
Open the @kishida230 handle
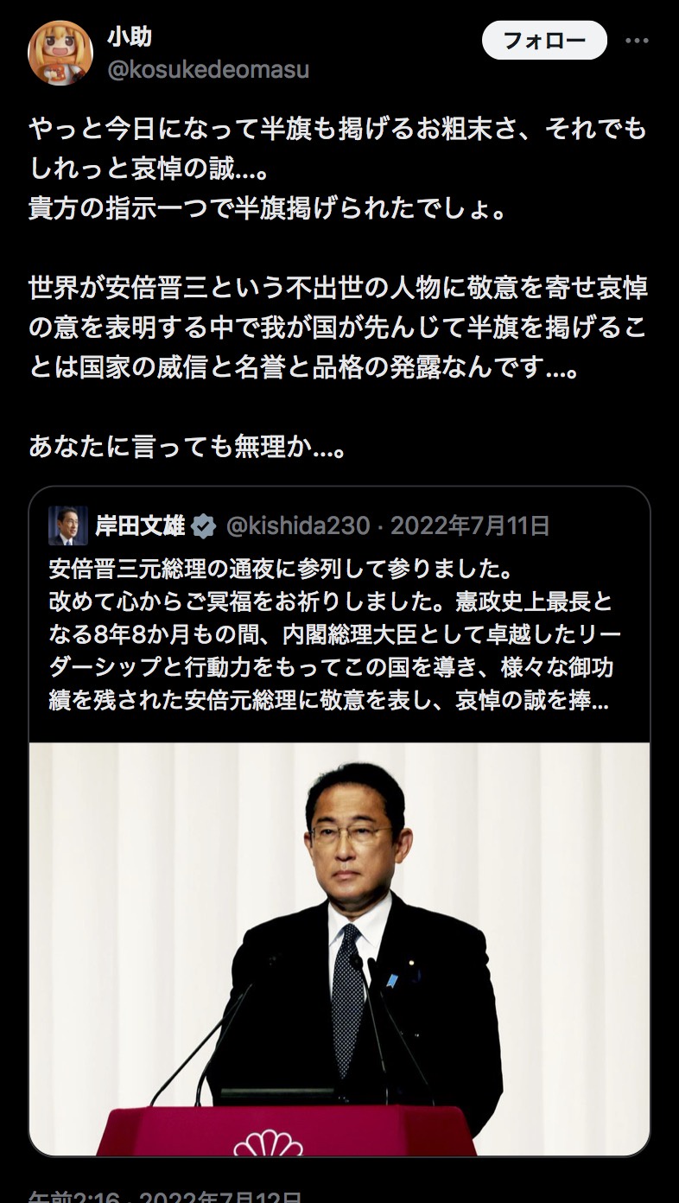click(x=298, y=525)
